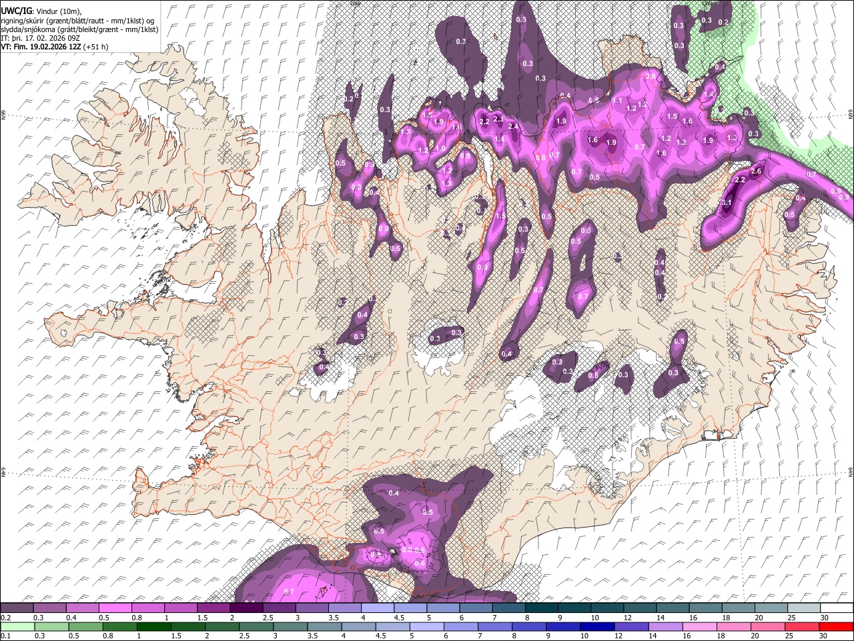Click the lavender snow legend swatch labeled 4
Viewport: 854px width, 641px height.
pos(377,608)
